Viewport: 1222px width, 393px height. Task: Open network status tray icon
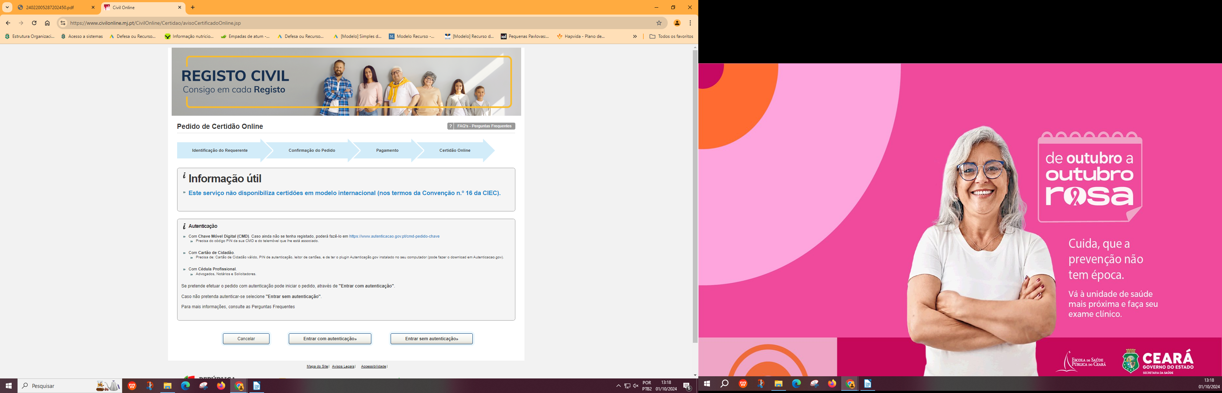click(627, 386)
